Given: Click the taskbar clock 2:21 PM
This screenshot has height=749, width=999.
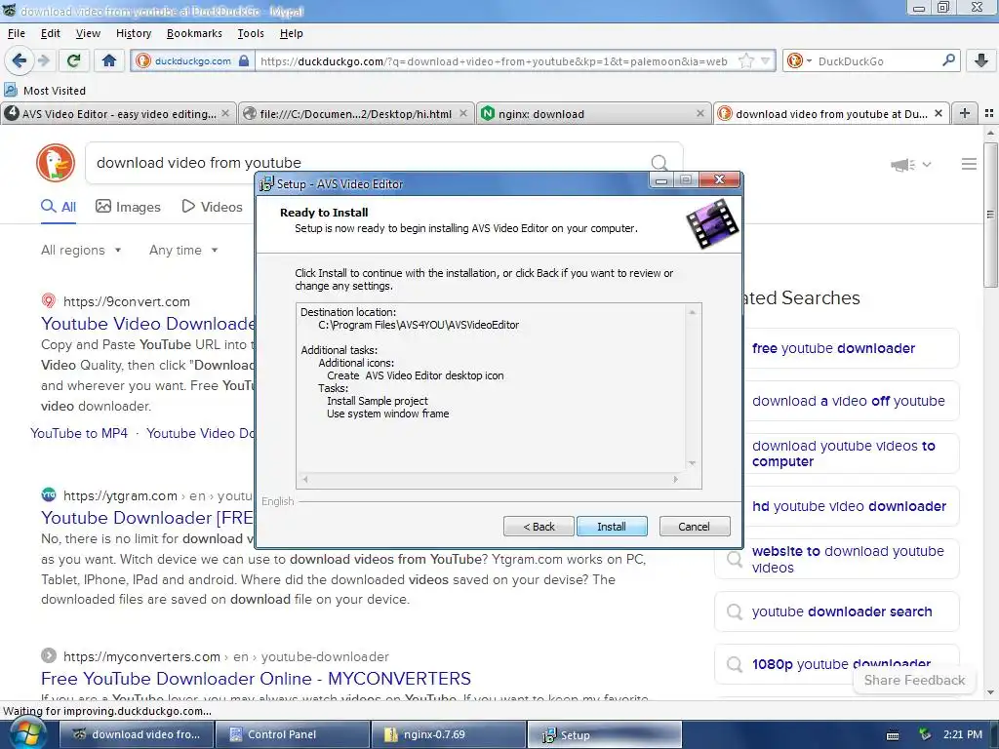Looking at the screenshot, I should [963, 734].
